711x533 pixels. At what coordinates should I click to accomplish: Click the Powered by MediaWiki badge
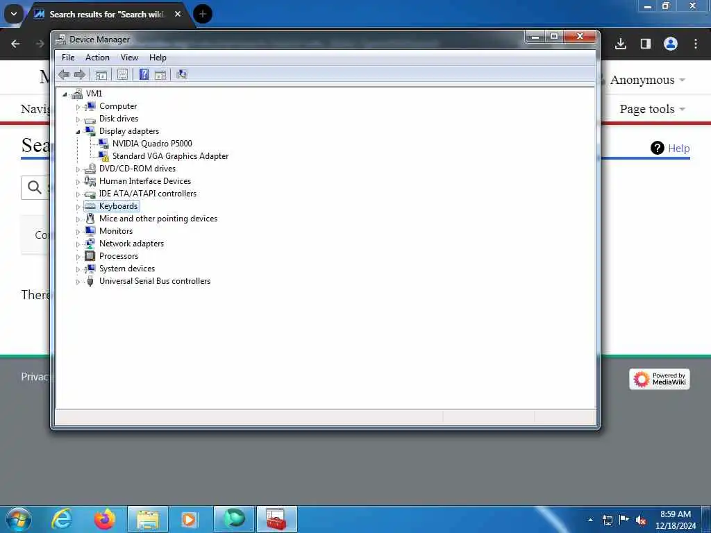(x=660, y=379)
